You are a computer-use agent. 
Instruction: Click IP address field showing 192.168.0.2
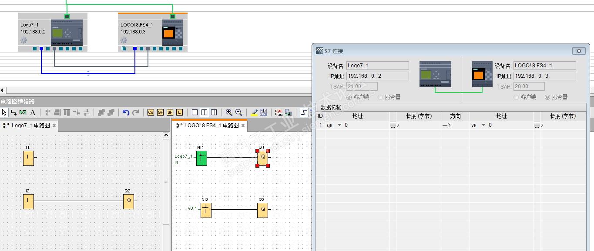378,76
